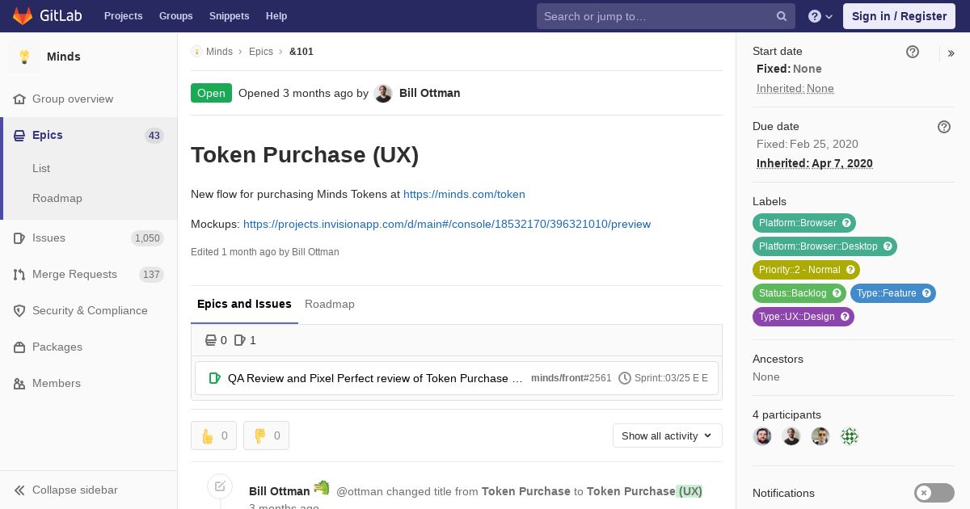The width and height of the screenshot is (970, 509).
Task: Open the minds.com/token link
Action: click(464, 194)
